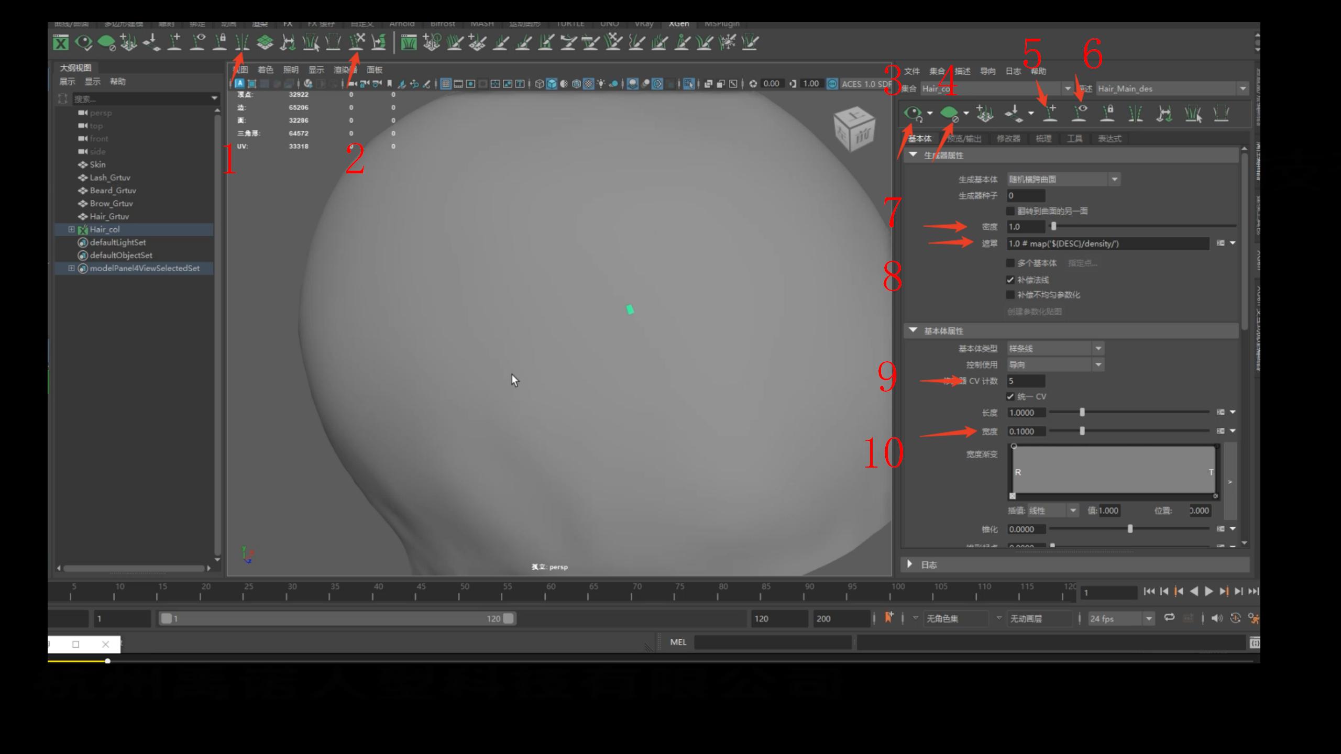Update XGen preview in editor toolbar
Screen dimensions: 1341x754
913,114
